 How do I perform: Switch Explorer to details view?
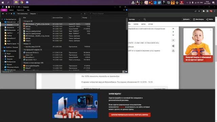tap(123, 72)
